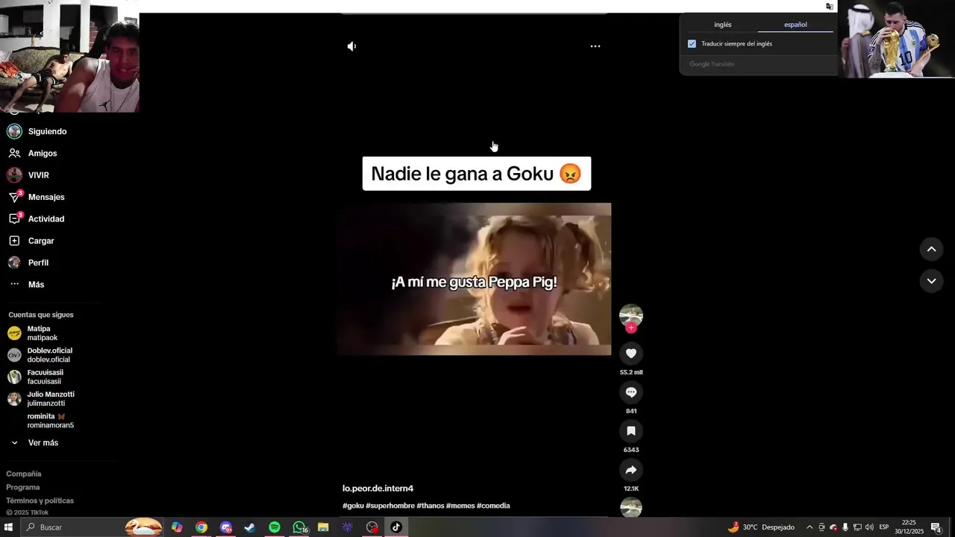Open lo.peor.de.intern4 username link
The image size is (955, 537).
(x=378, y=489)
